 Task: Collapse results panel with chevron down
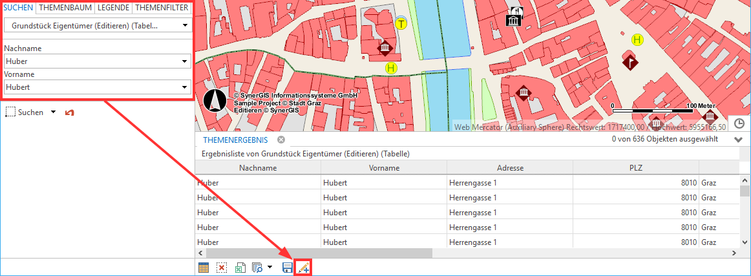point(739,140)
